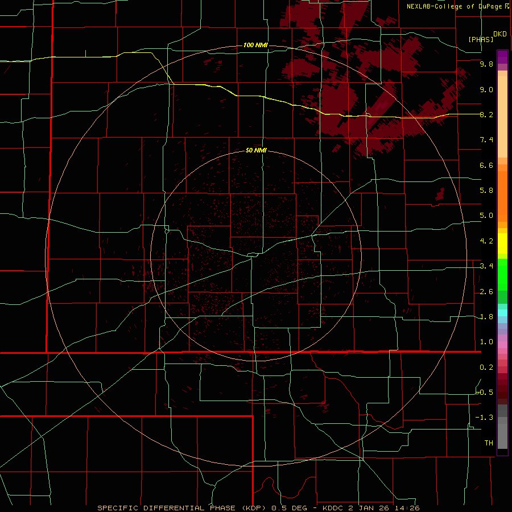Screen dimensions: 512x512
Task: Click the 14:26 timestamp in caption
Action: tap(408, 508)
